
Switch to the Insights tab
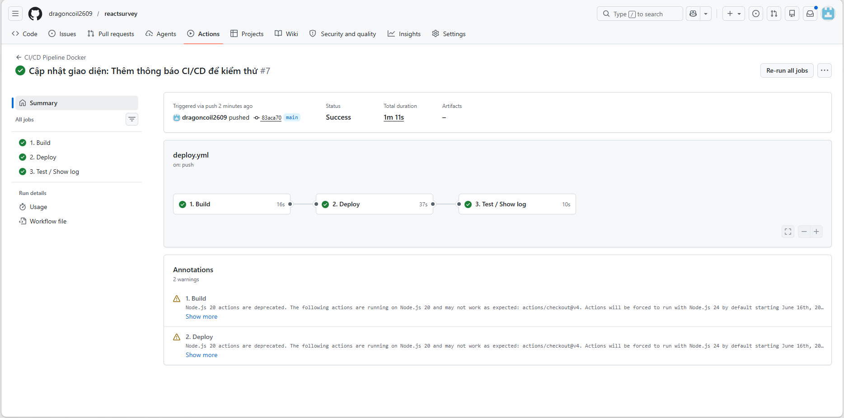[404, 34]
